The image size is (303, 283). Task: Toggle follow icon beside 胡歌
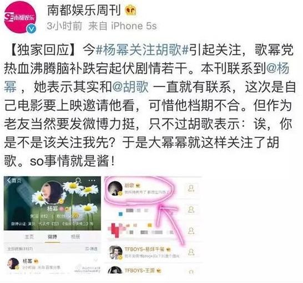coord(191,188)
